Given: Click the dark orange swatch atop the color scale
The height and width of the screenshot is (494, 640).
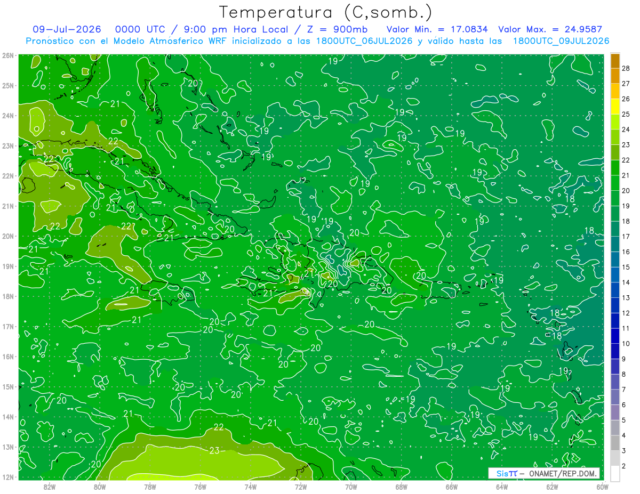Looking at the screenshot, I should pos(615,61).
